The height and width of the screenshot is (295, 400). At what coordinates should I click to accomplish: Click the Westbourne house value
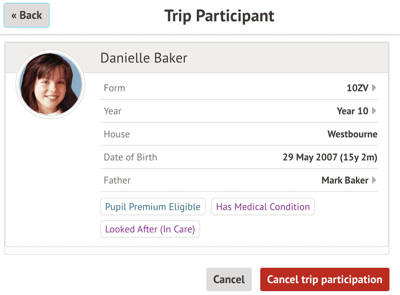click(x=352, y=134)
